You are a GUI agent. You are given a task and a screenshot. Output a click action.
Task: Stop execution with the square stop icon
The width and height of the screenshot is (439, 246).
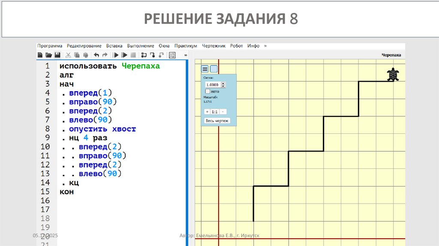pyautogui.click(x=133, y=55)
